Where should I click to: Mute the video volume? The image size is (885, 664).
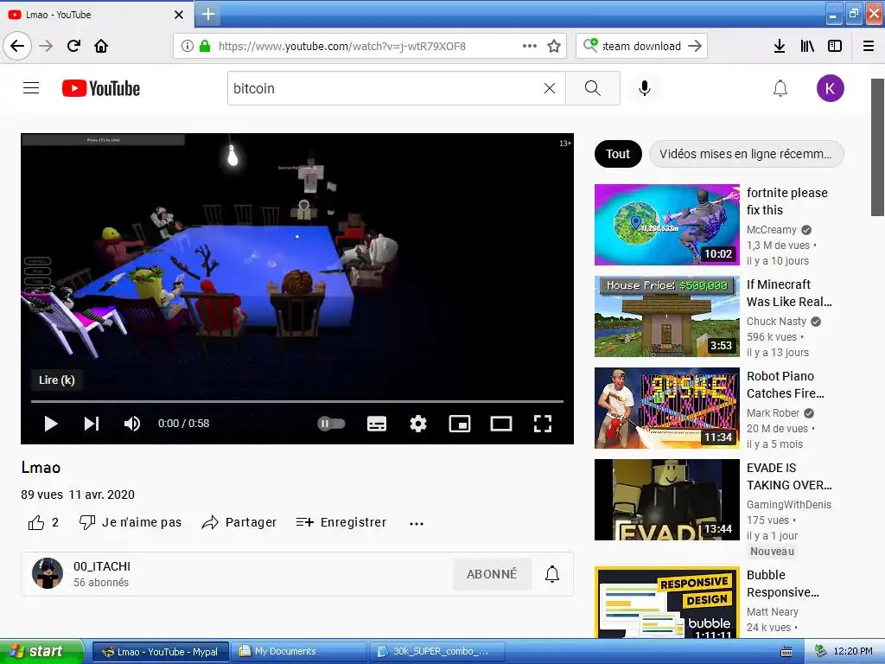[132, 424]
